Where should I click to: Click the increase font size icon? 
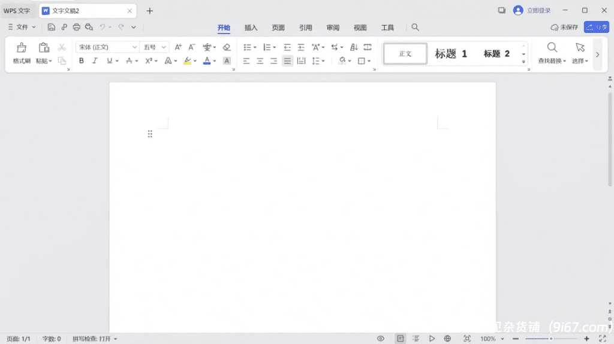[x=178, y=47]
